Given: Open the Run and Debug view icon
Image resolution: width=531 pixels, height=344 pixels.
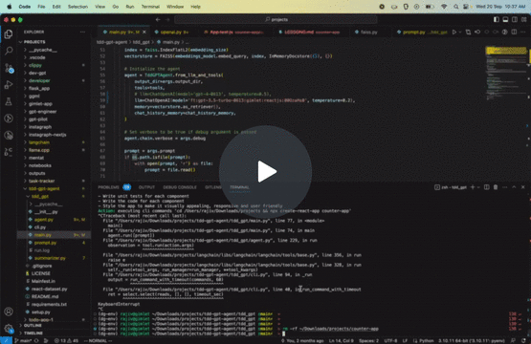Looking at the screenshot, I should click(9, 85).
